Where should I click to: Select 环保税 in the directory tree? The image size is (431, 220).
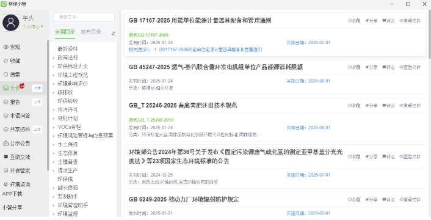(x=65, y=179)
